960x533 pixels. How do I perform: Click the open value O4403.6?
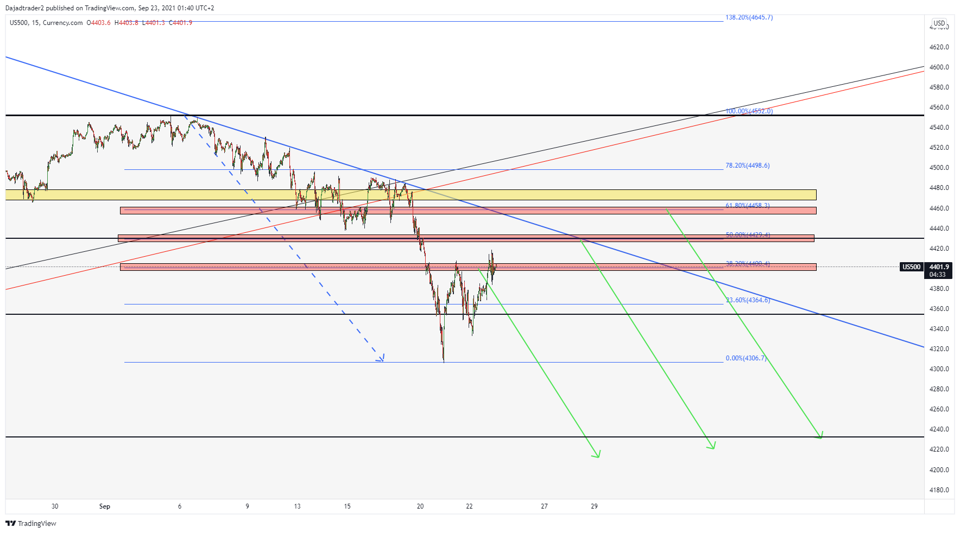click(99, 23)
